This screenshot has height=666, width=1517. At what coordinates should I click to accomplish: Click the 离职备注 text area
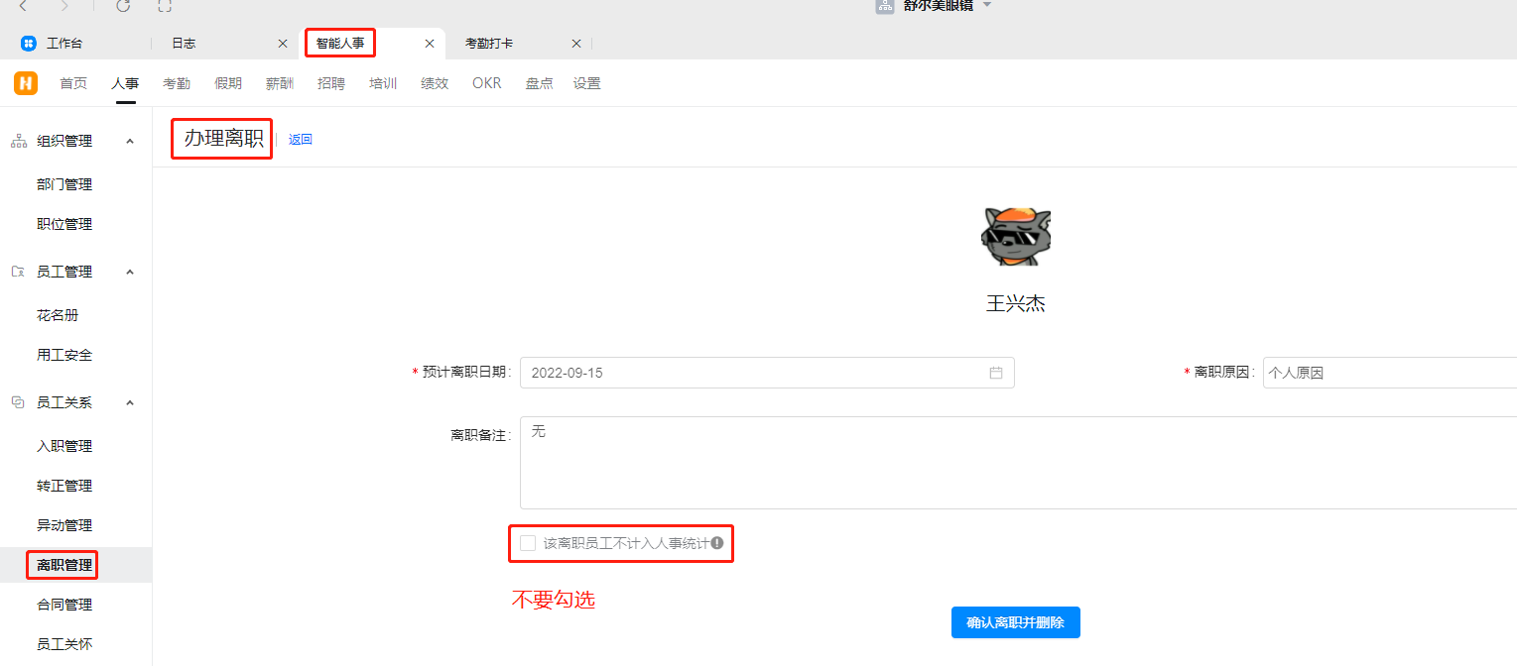tap(1018, 463)
